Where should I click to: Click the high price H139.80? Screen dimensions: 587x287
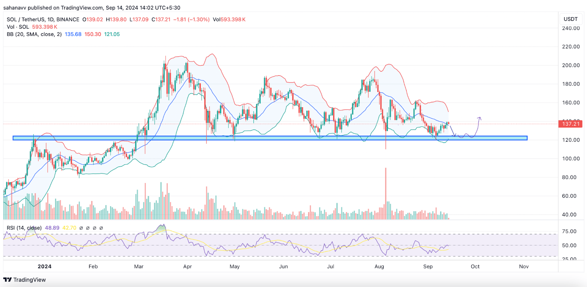coord(116,19)
